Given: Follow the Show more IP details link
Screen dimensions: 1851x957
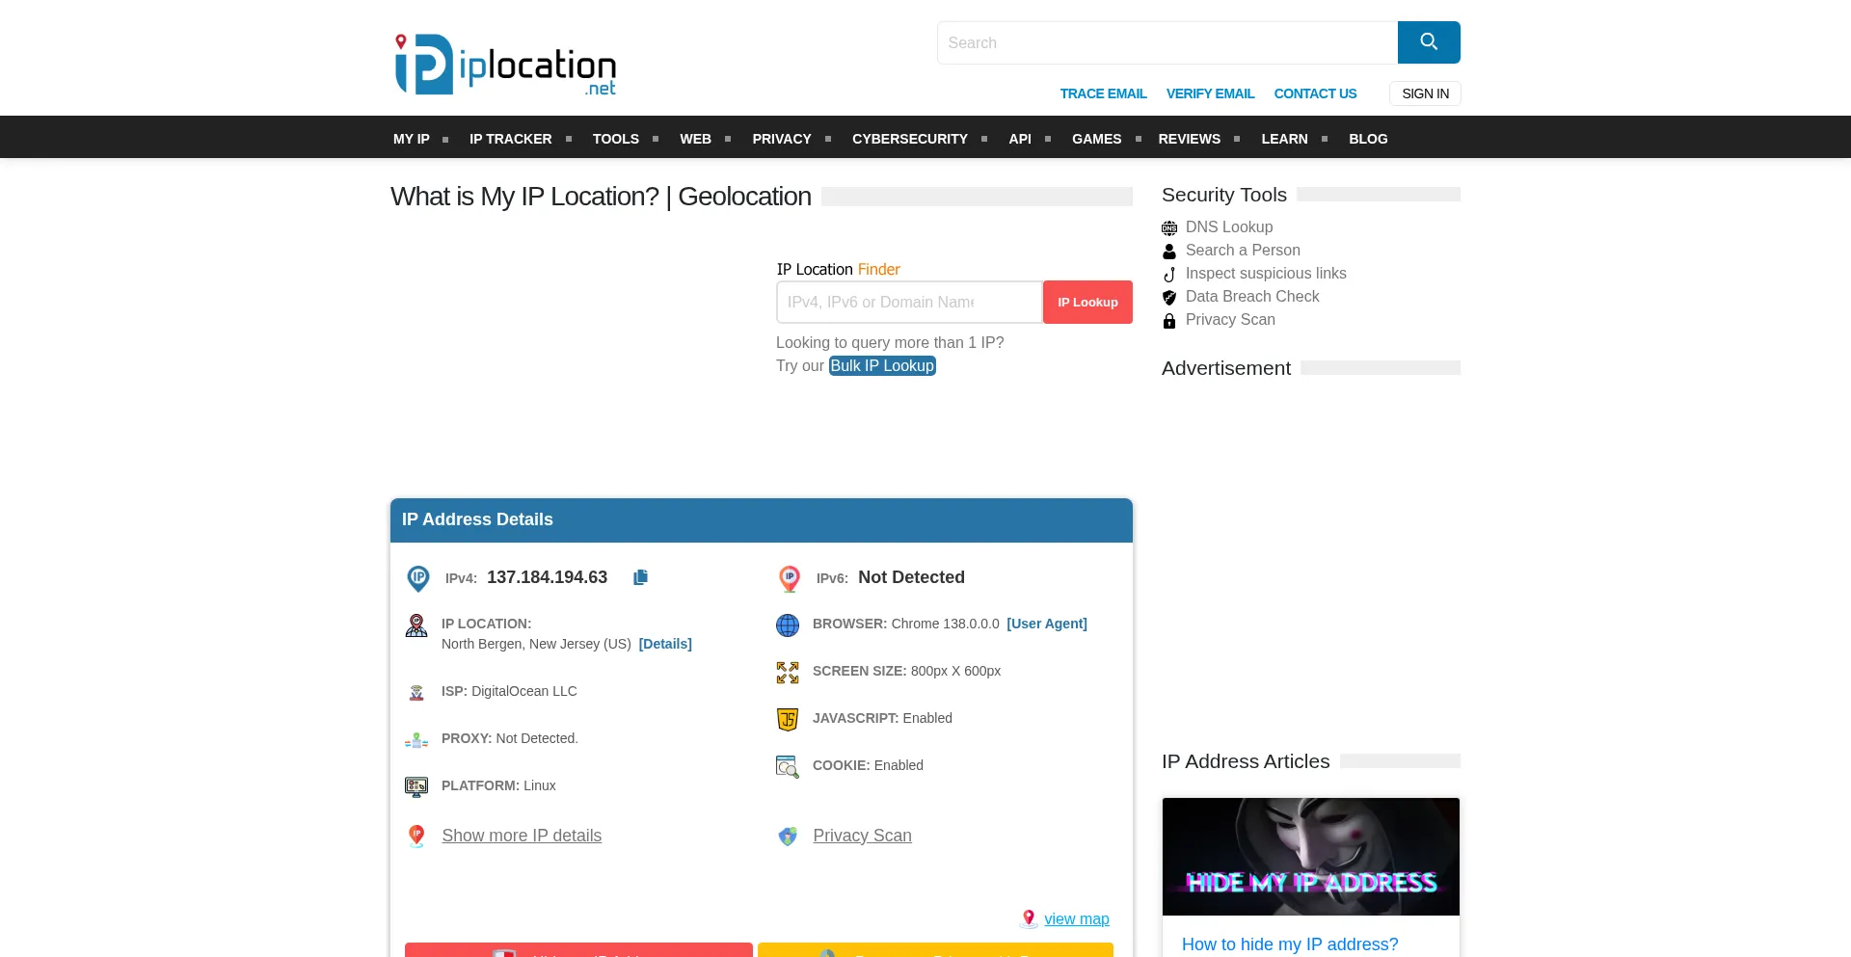Looking at the screenshot, I should tap(522, 836).
